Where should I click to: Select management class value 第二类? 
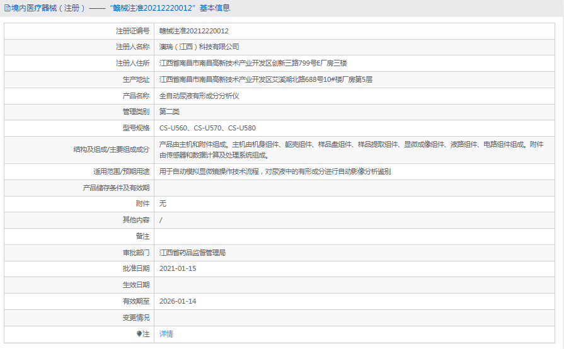click(170, 112)
